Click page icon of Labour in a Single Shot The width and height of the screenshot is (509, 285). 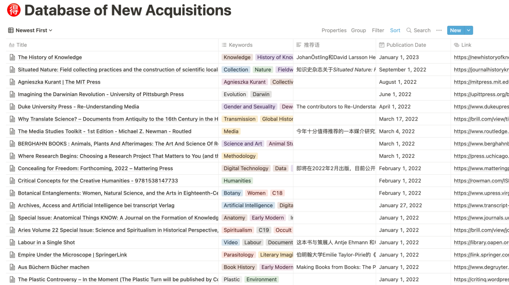[12, 243]
